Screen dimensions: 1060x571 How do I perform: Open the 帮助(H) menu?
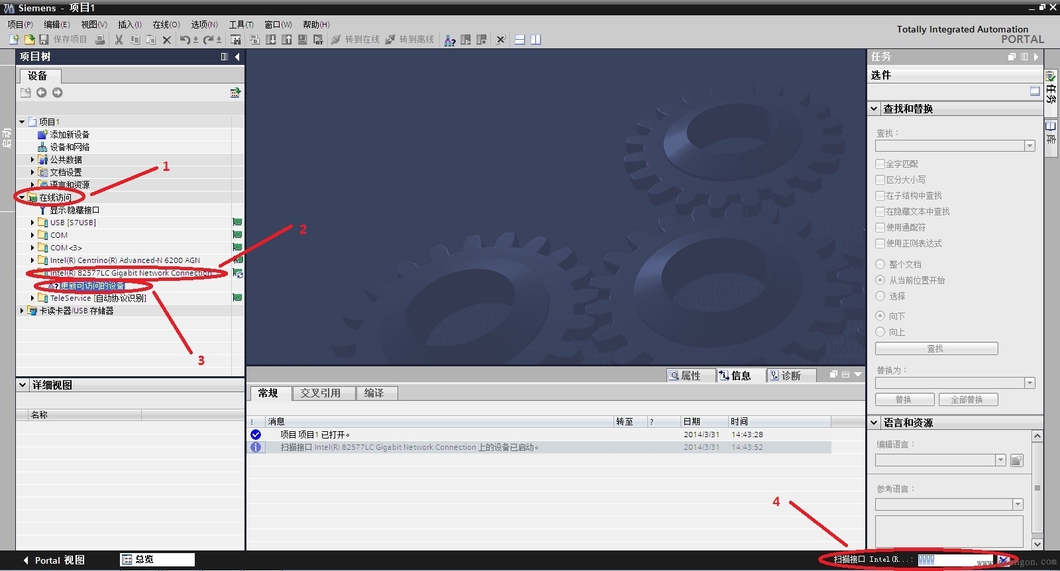tap(316, 25)
